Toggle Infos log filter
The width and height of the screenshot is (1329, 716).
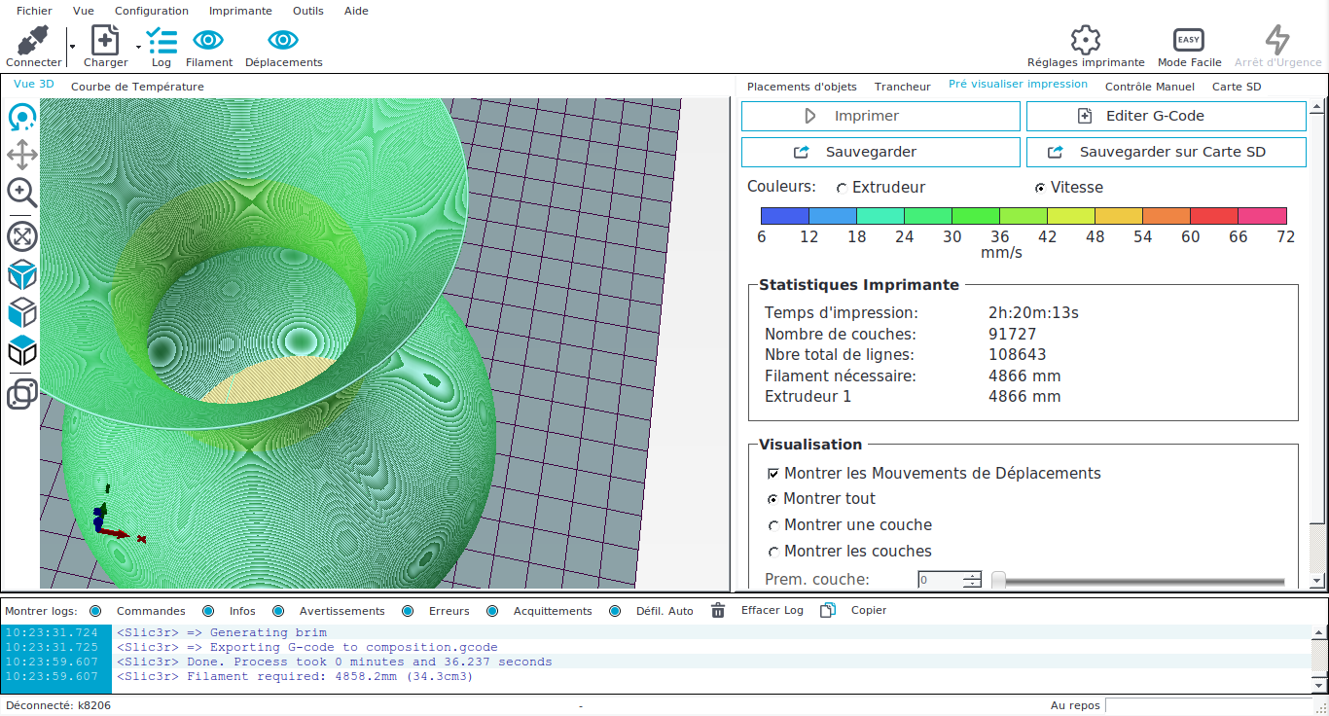[208, 611]
